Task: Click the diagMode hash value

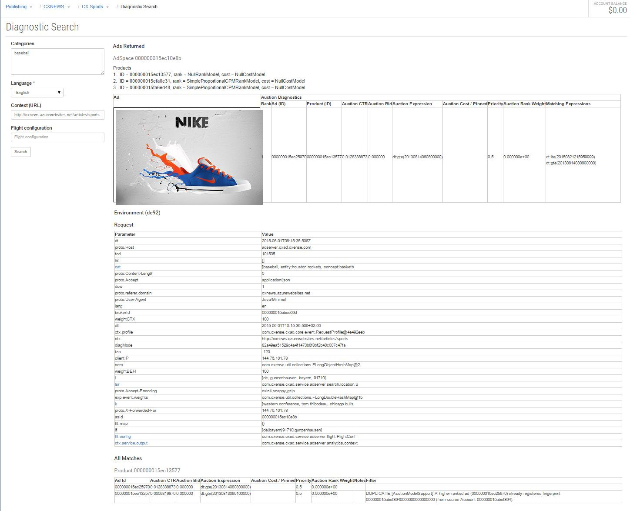Action: pos(304,345)
